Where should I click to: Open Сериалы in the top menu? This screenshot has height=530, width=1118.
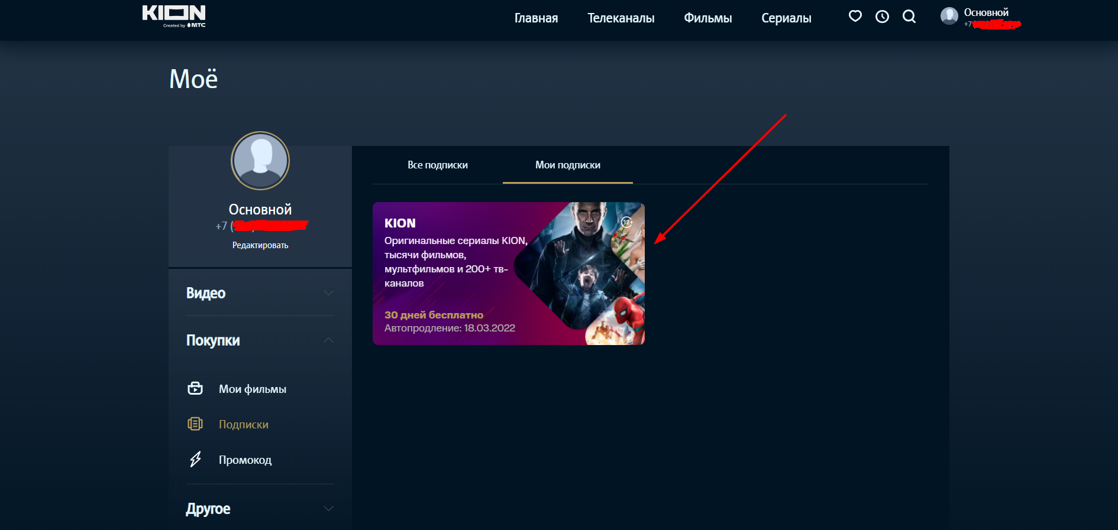tap(786, 18)
